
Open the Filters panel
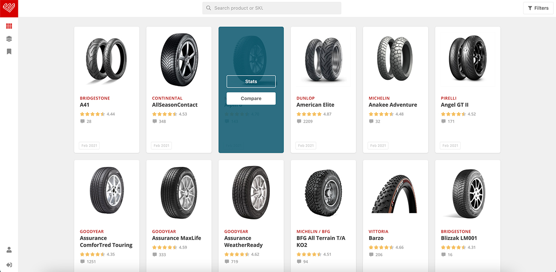click(x=538, y=8)
